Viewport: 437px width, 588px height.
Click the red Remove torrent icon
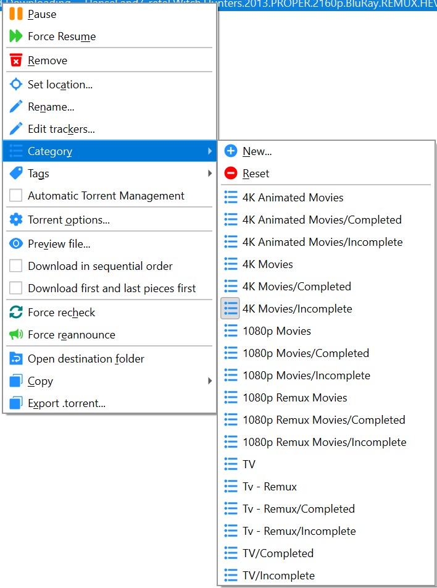[x=15, y=60]
